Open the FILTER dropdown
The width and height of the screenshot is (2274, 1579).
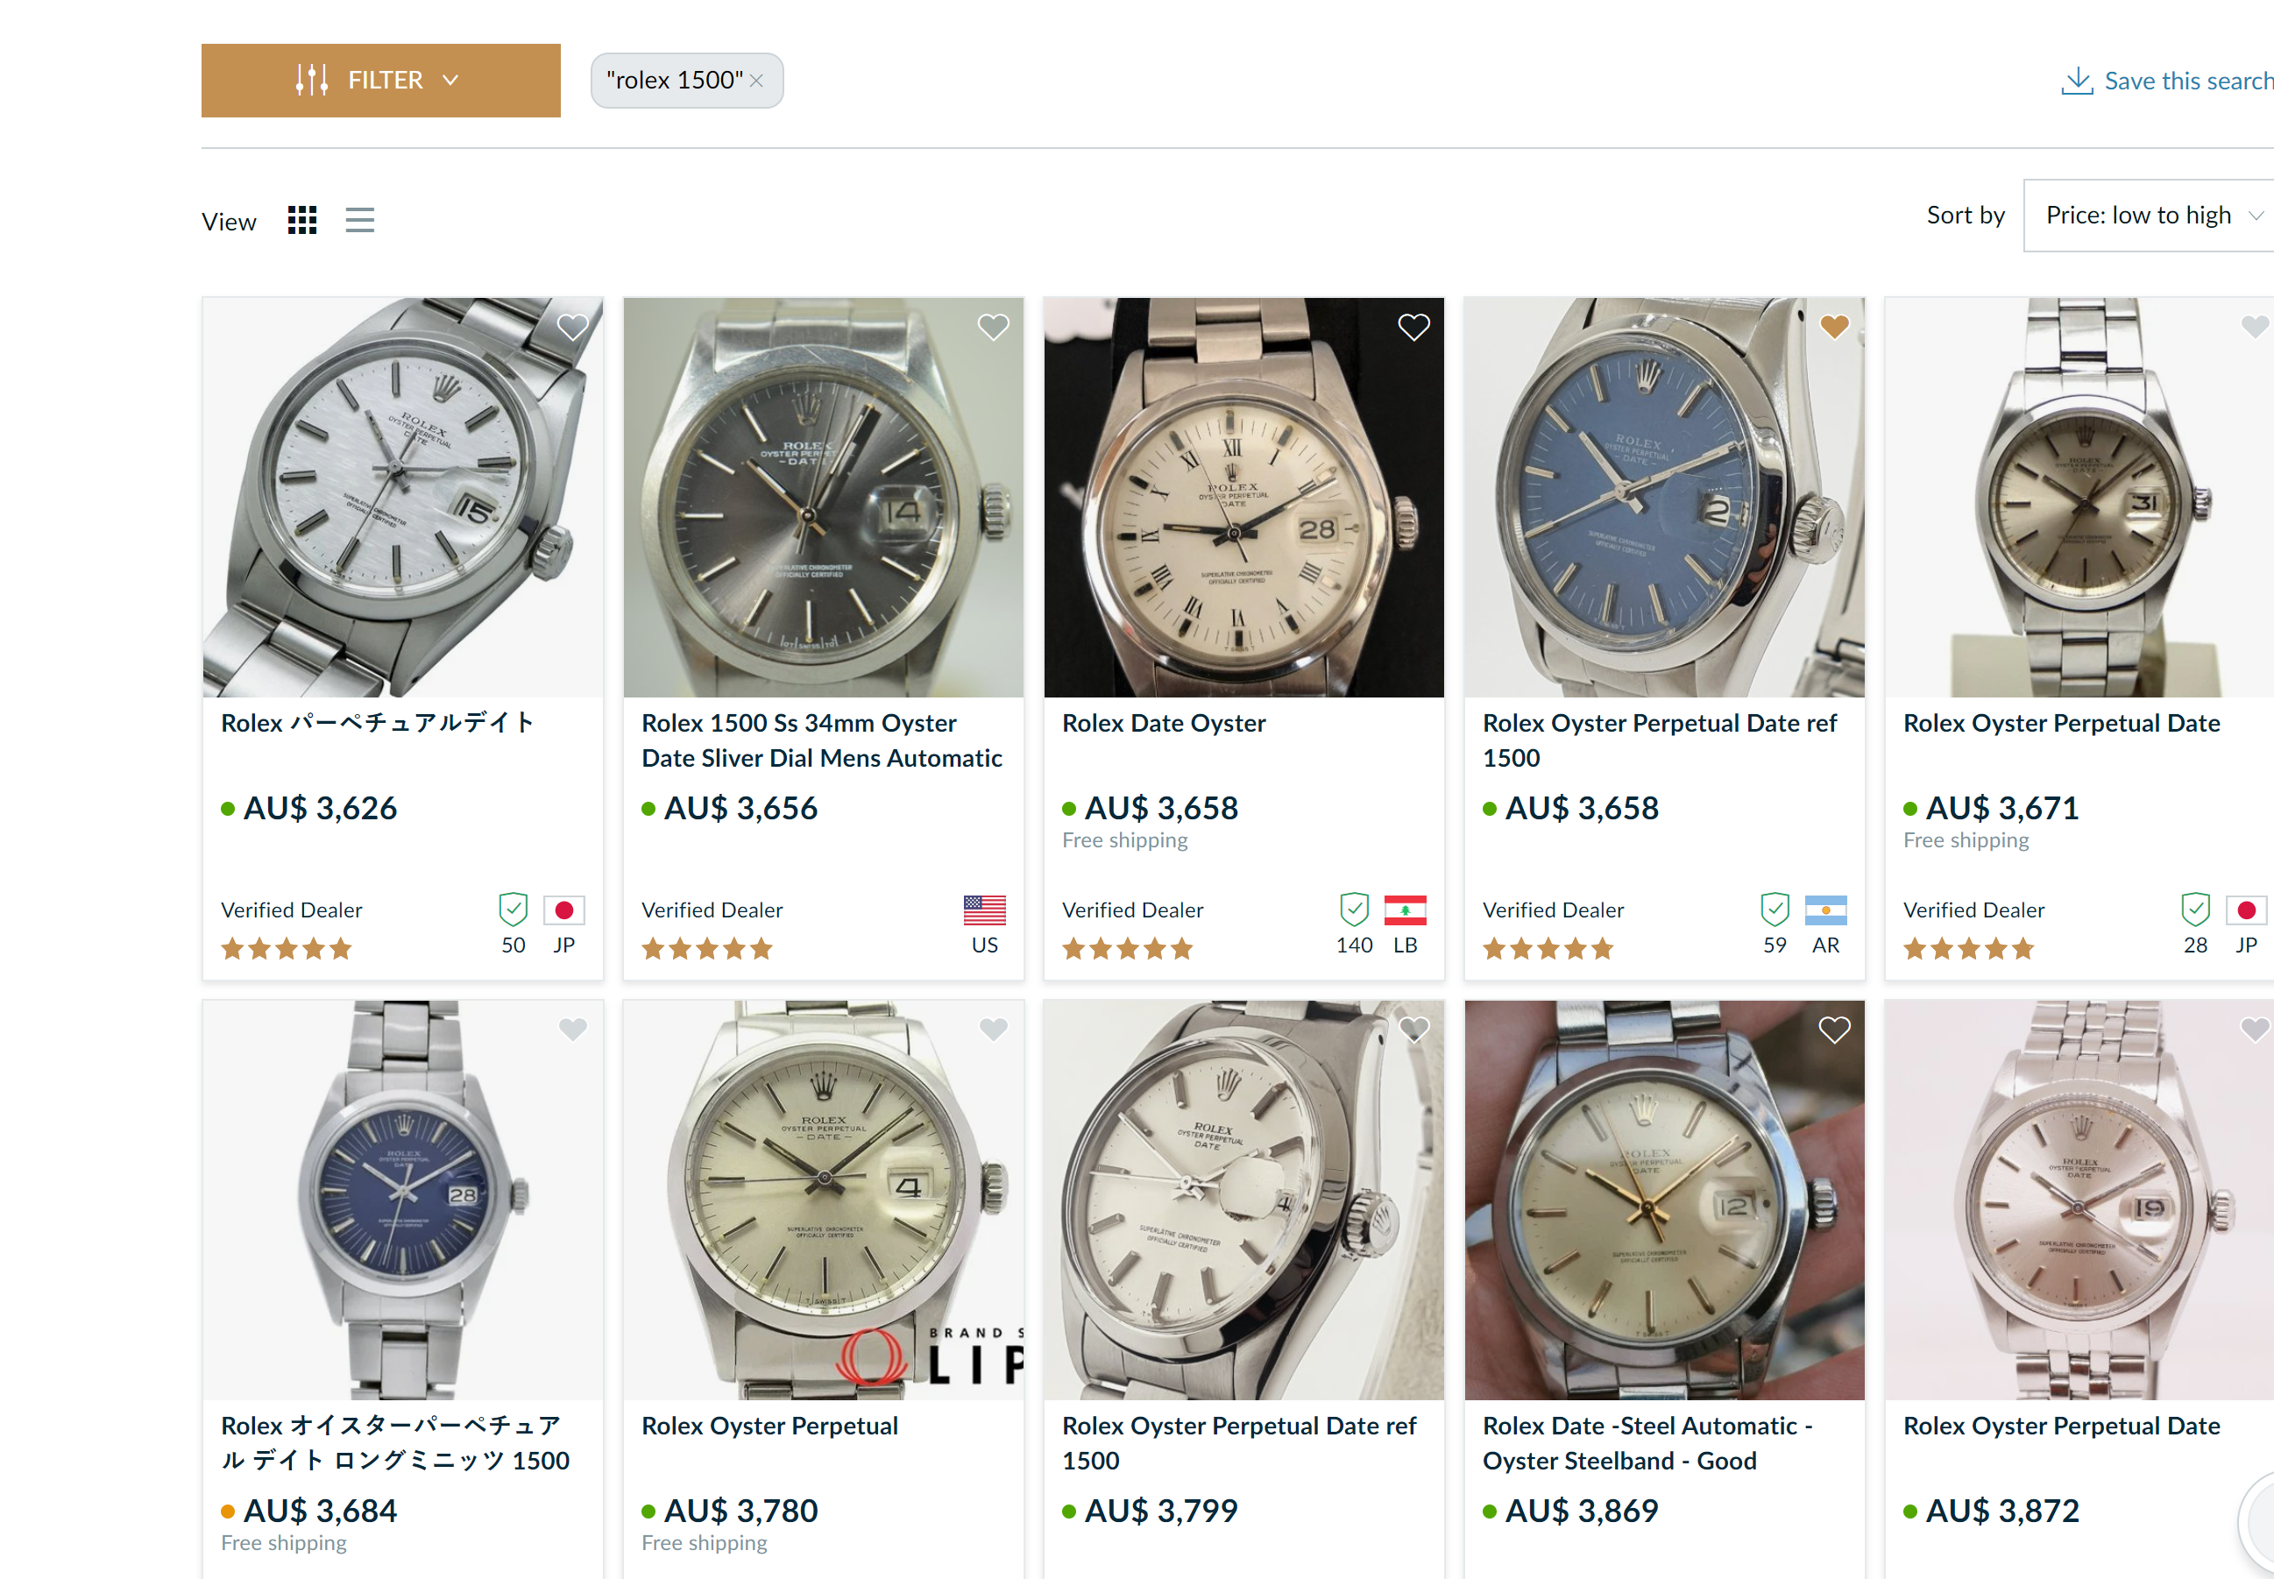[381, 80]
